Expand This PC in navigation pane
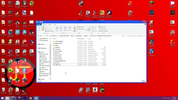This screenshot has height=100, width=178. pos(38,52)
